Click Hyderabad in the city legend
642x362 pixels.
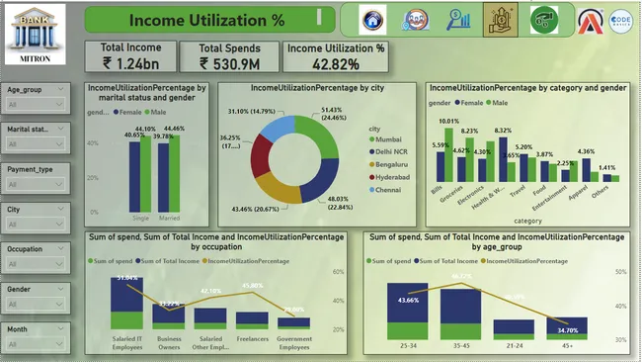389,177
